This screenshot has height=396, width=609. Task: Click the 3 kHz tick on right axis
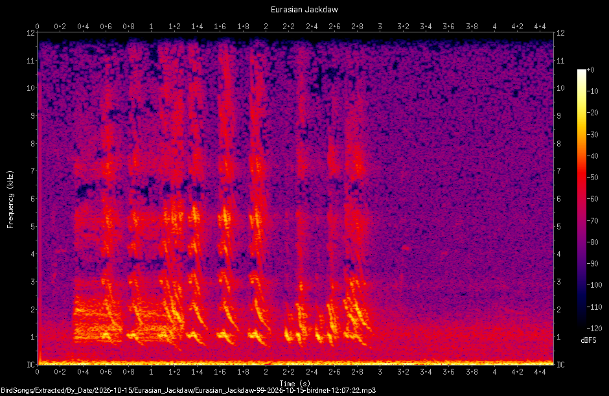[558, 282]
